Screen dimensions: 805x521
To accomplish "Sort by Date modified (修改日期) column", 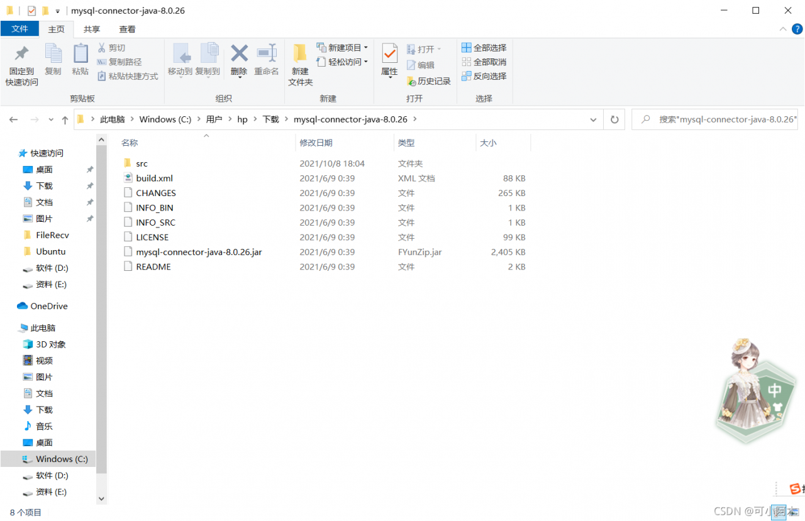I will point(316,143).
